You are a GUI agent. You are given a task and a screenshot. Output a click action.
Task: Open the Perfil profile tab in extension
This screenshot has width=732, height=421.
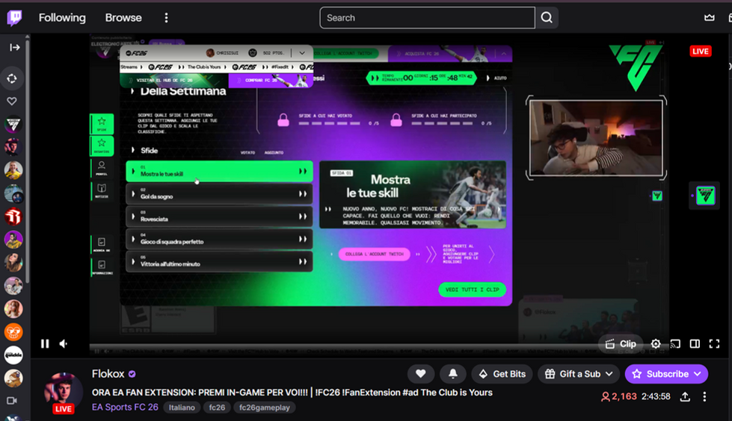(102, 168)
